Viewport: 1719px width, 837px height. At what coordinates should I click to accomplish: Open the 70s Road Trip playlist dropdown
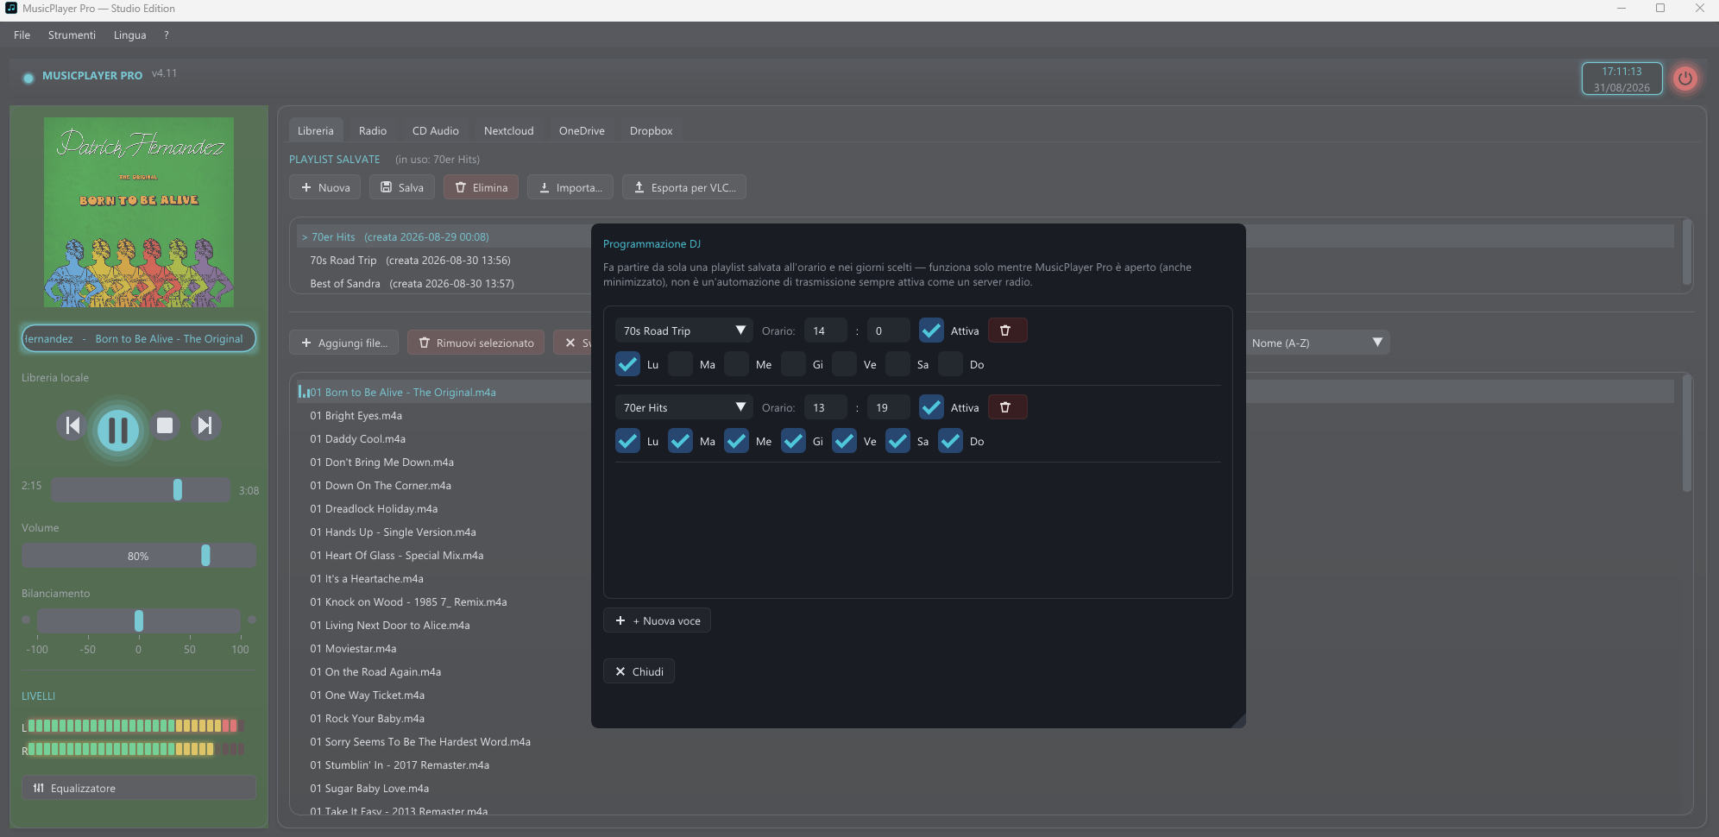pyautogui.click(x=684, y=330)
